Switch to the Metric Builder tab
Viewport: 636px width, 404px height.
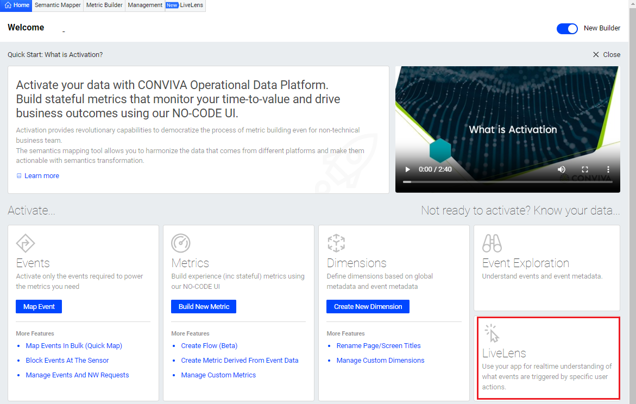tap(104, 5)
